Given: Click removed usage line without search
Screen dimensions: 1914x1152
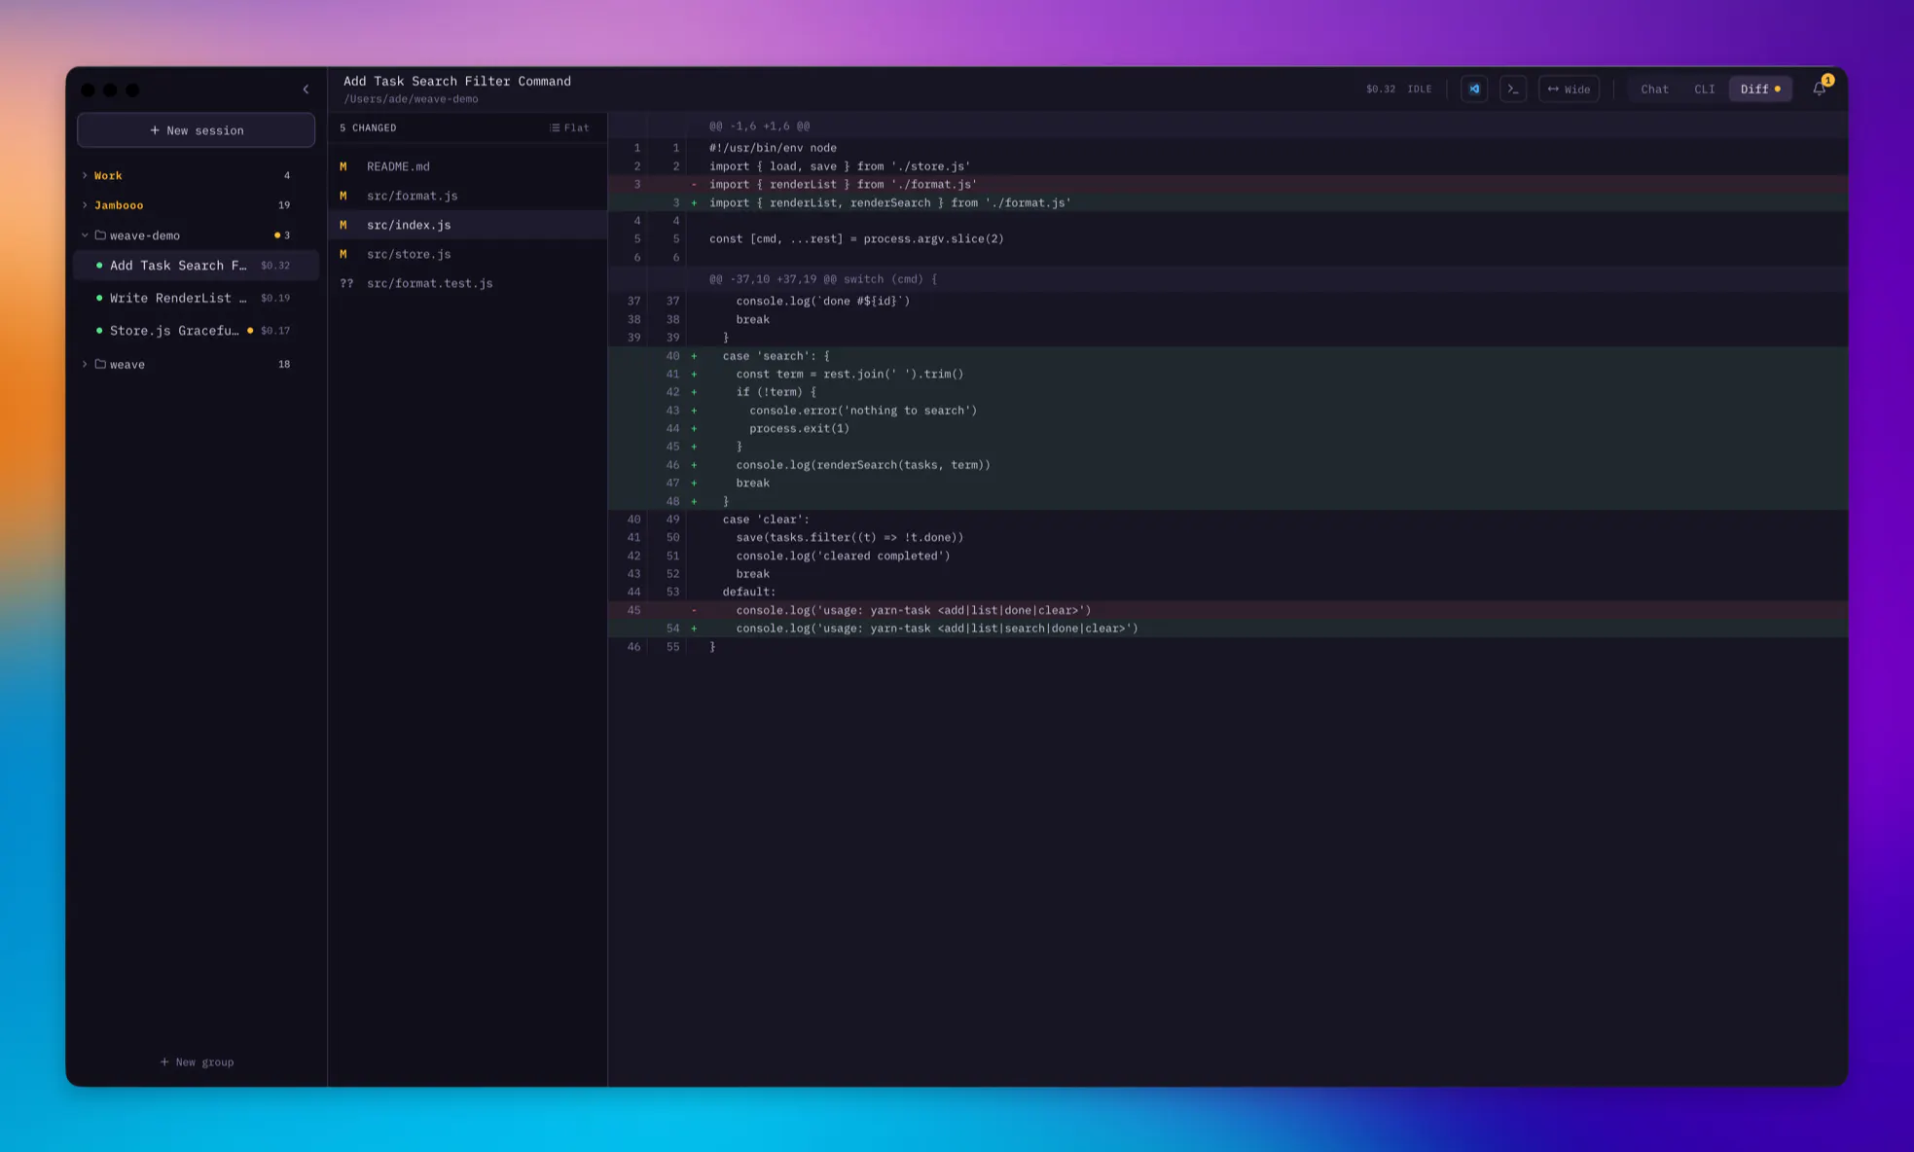Looking at the screenshot, I should tap(1228, 611).
